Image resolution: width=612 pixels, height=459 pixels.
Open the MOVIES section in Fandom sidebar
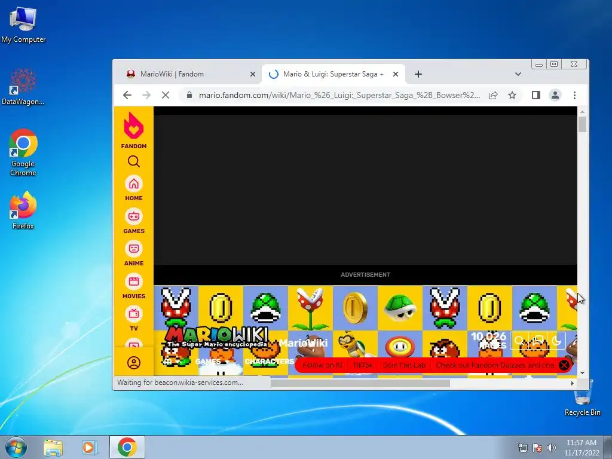pos(134,286)
